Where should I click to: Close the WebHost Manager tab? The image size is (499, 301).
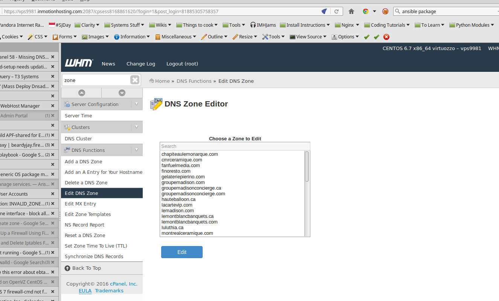tap(53, 106)
